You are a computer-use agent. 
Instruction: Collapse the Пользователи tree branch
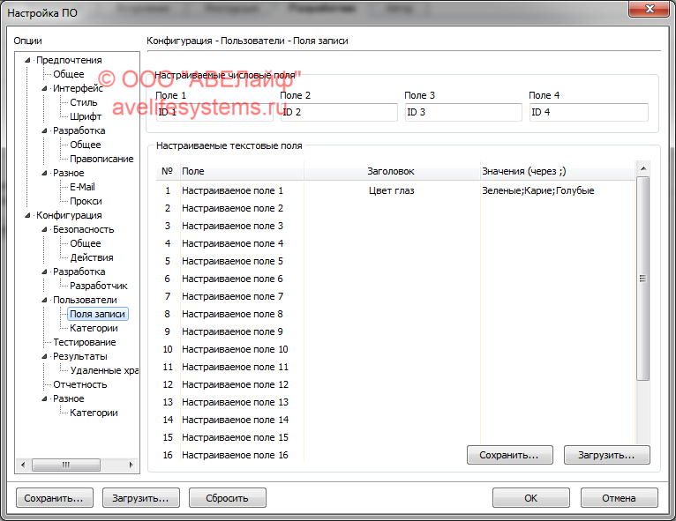[x=44, y=301]
